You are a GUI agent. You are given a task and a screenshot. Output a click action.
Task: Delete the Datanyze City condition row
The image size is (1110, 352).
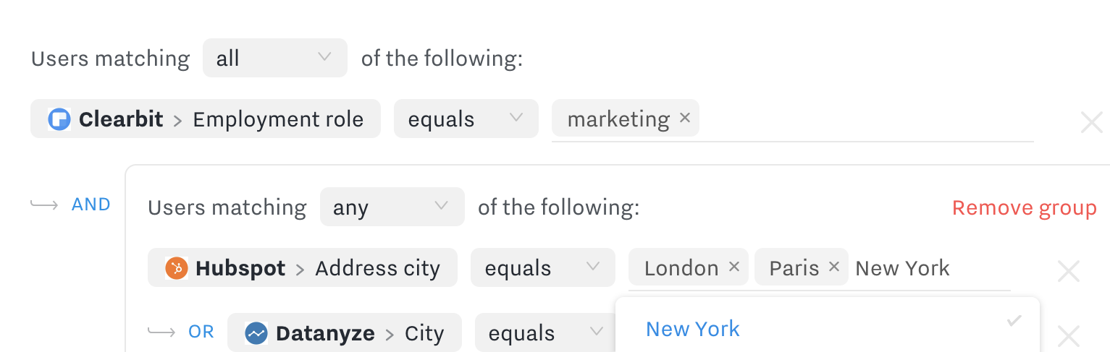click(x=1069, y=336)
